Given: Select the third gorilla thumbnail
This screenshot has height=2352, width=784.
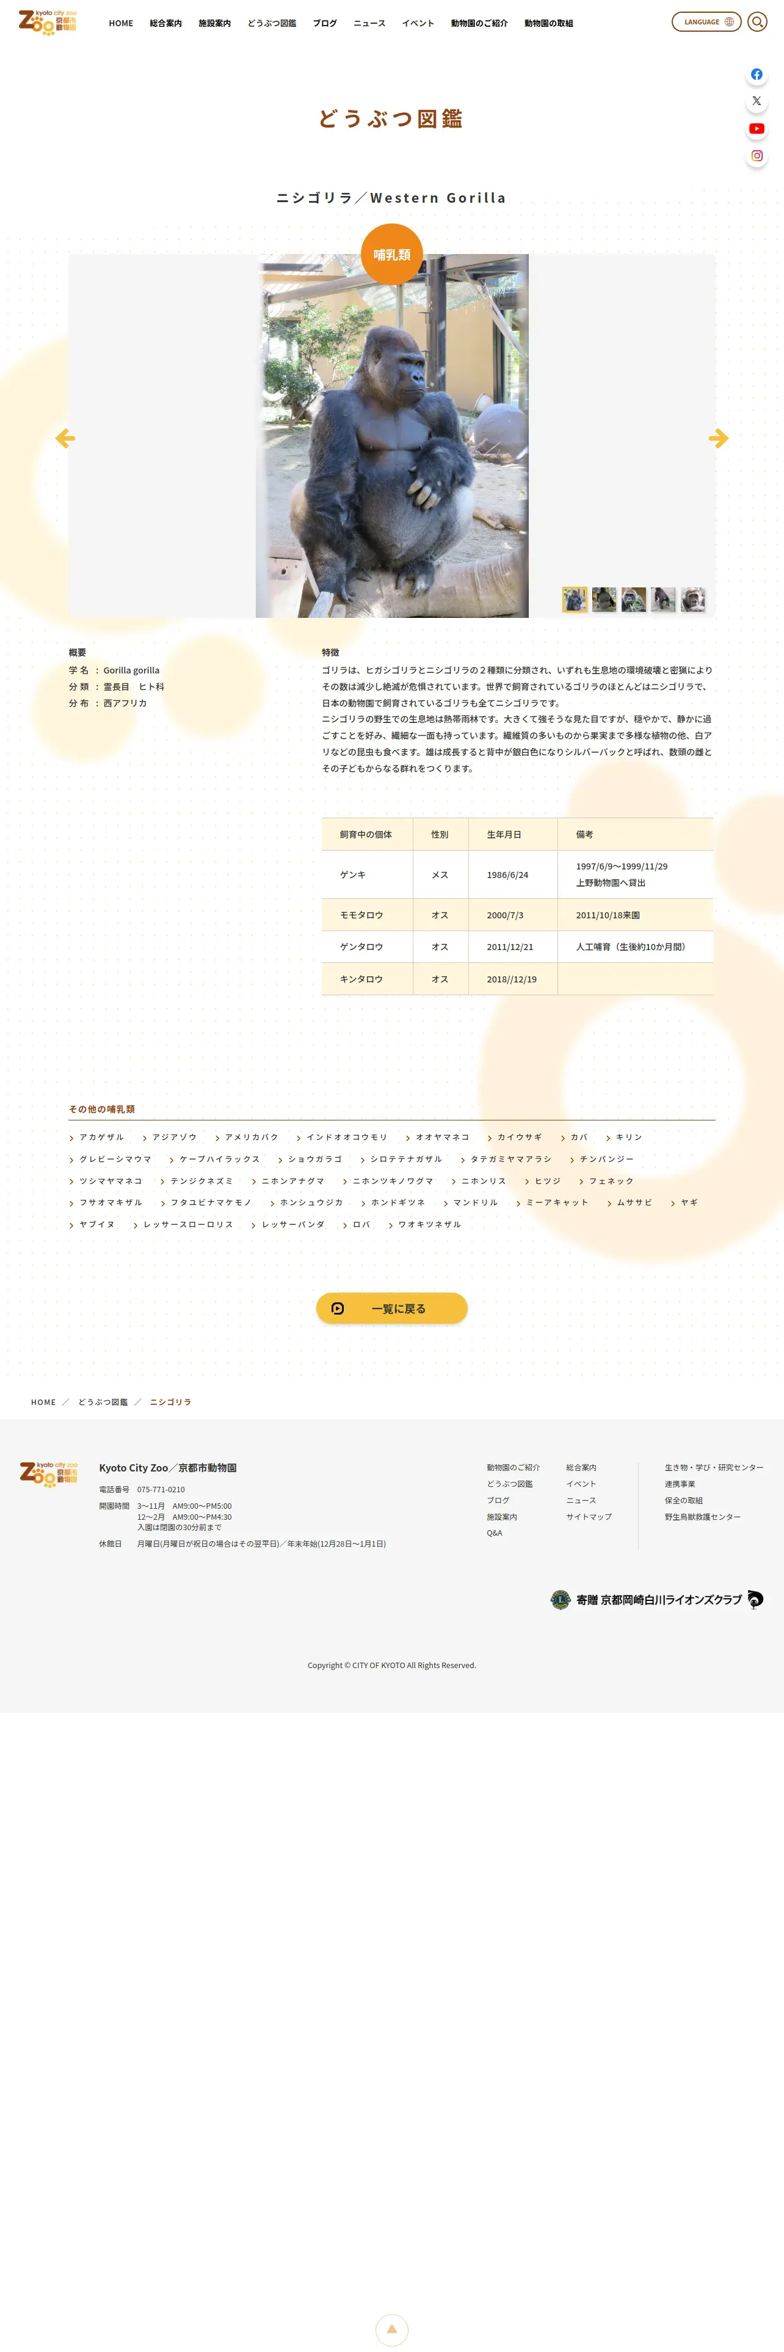Looking at the screenshot, I should pyautogui.click(x=633, y=599).
